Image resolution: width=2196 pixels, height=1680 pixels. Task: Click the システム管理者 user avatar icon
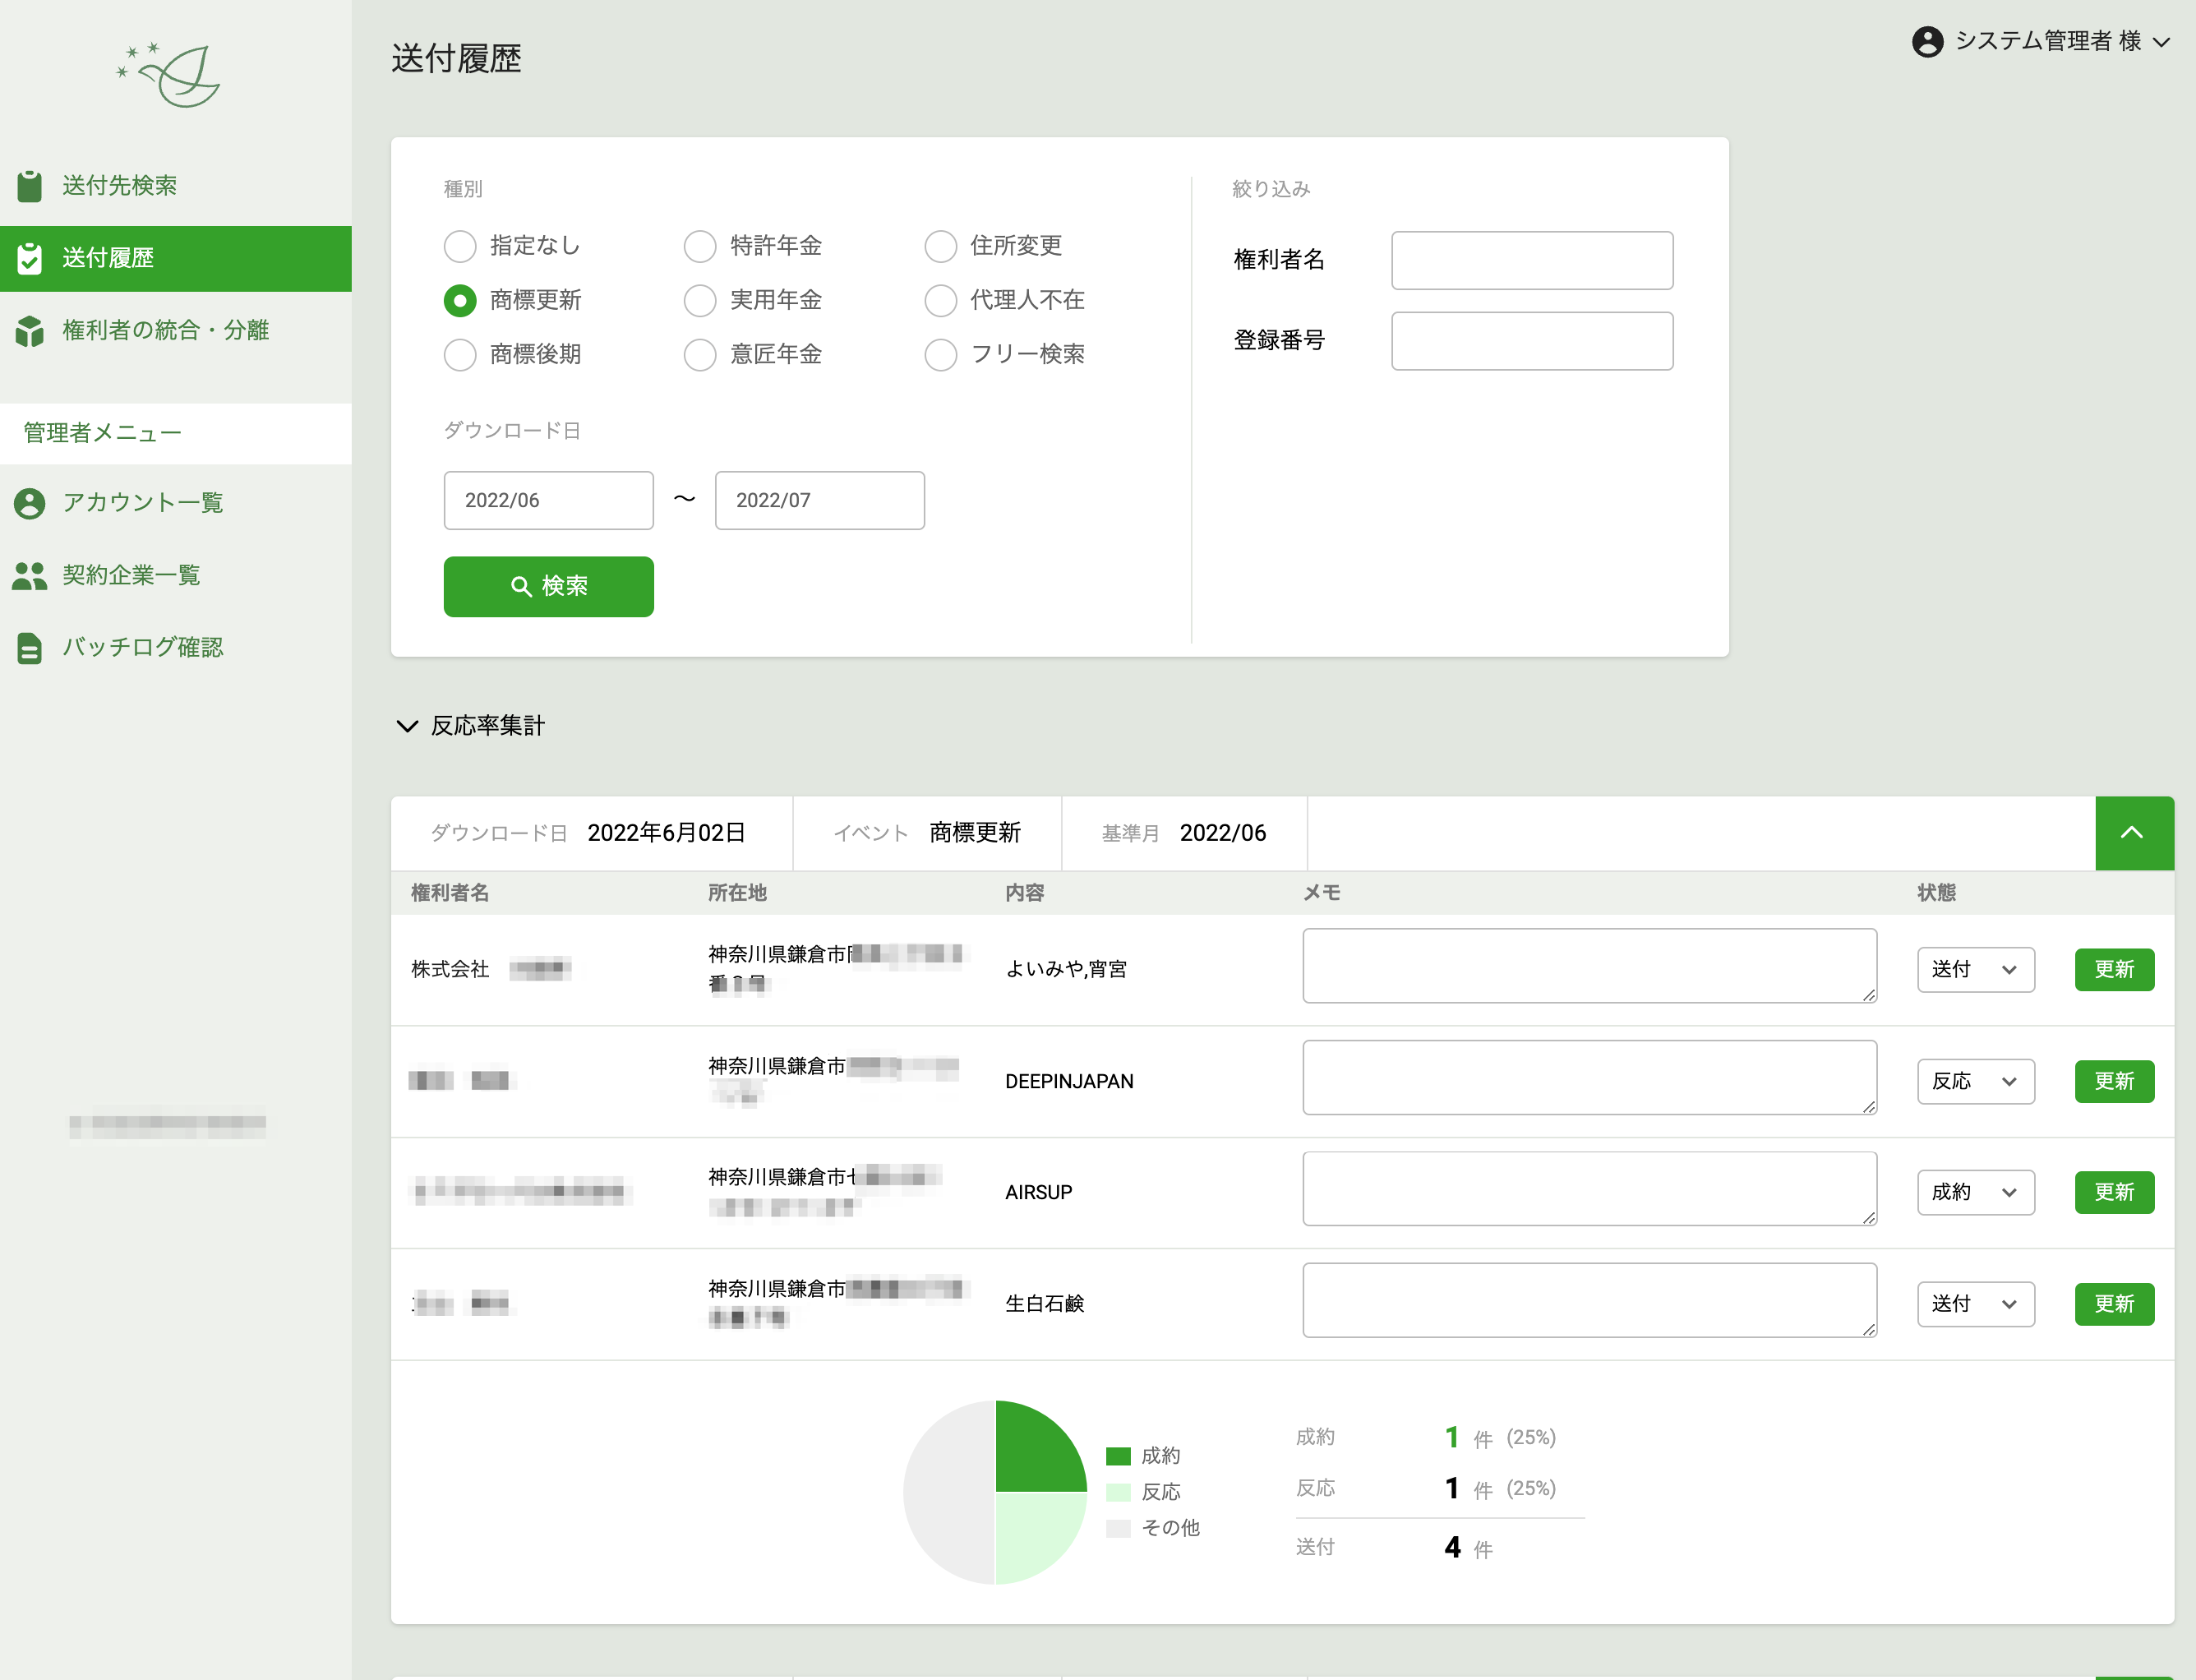click(x=1927, y=42)
